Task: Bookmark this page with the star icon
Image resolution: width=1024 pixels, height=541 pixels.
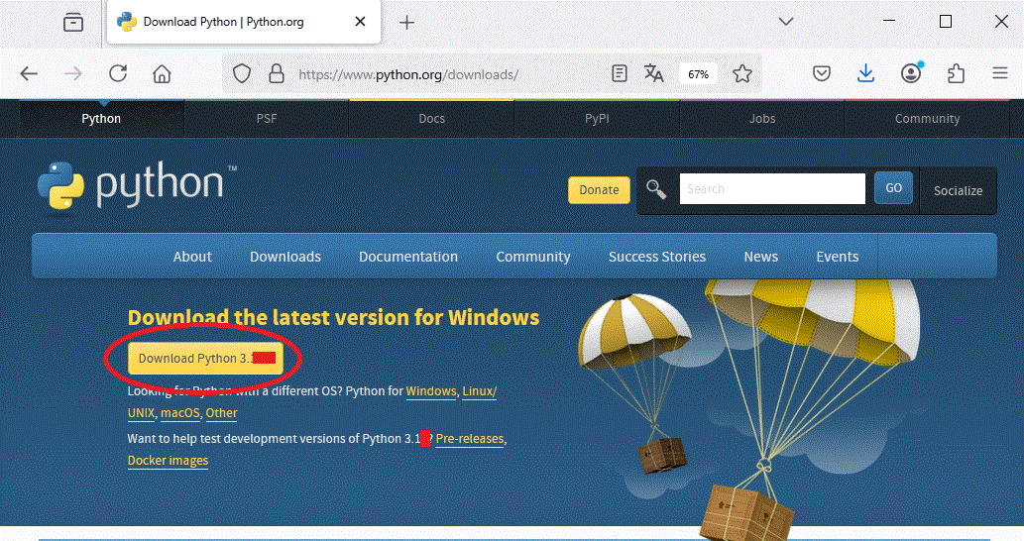Action: pos(741,73)
